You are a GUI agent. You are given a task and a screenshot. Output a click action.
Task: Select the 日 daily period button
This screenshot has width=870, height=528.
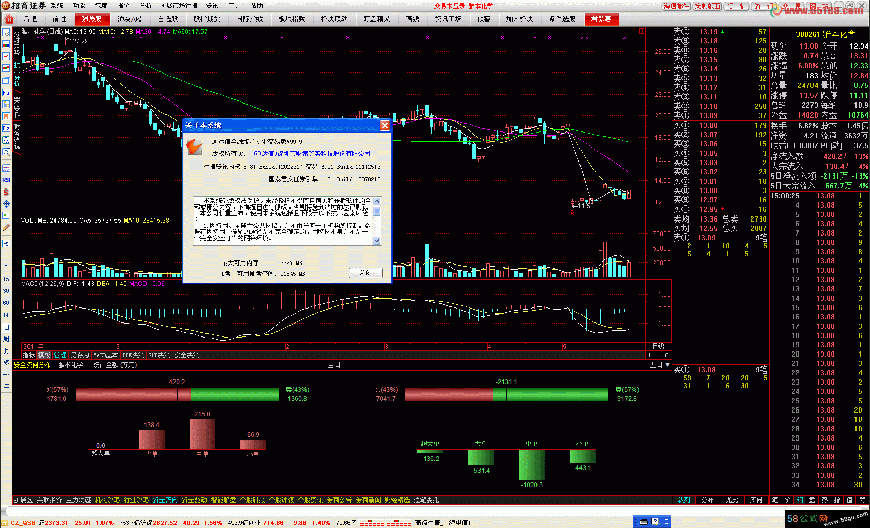[x=6, y=327]
